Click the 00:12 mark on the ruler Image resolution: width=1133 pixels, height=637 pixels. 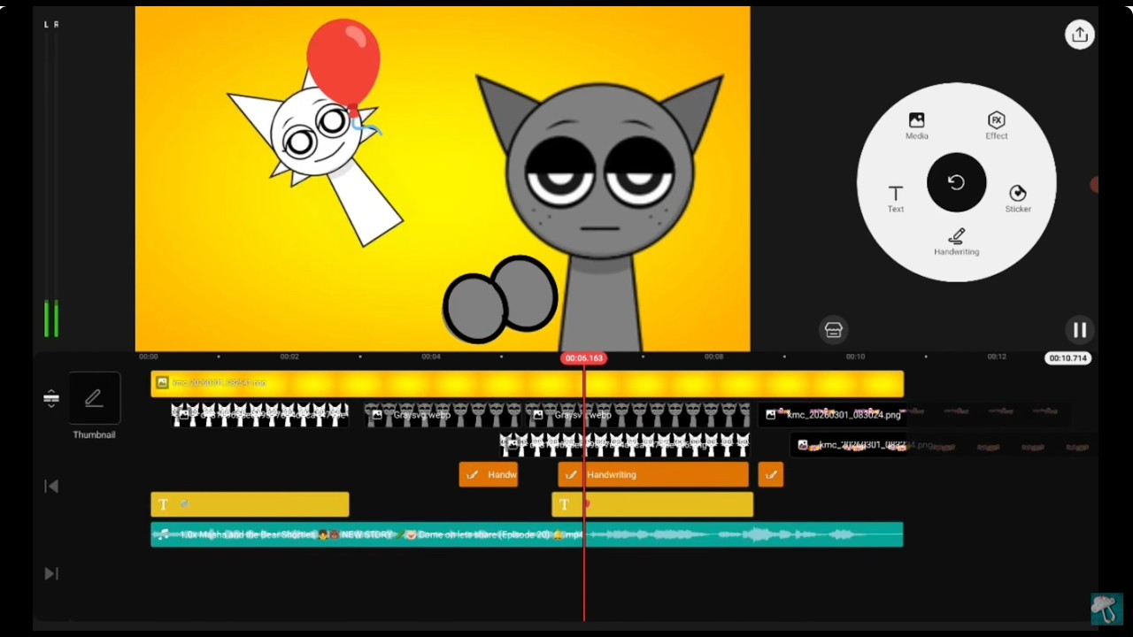click(x=997, y=357)
